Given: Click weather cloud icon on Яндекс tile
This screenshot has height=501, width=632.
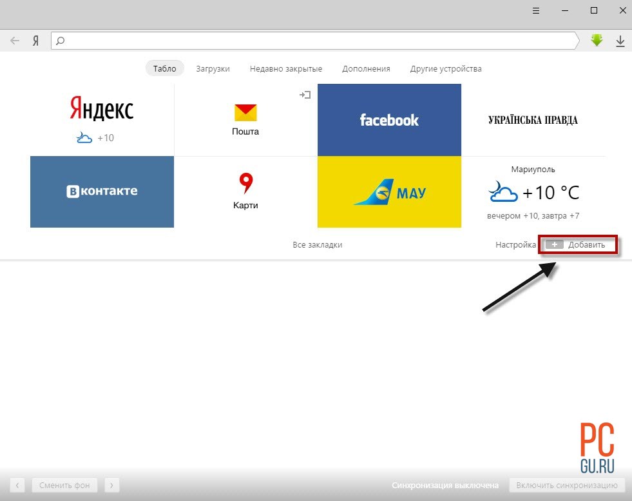Looking at the screenshot, I should click(x=84, y=138).
